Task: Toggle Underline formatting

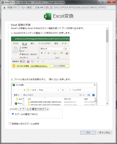Action: tap(48, 53)
